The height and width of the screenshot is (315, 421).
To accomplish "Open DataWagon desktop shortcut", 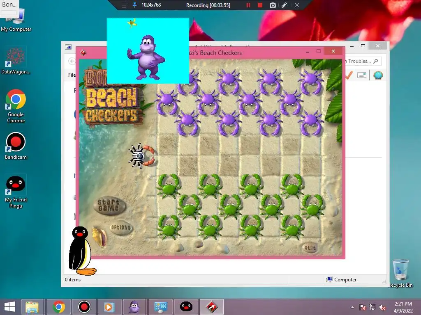I will click(x=16, y=61).
